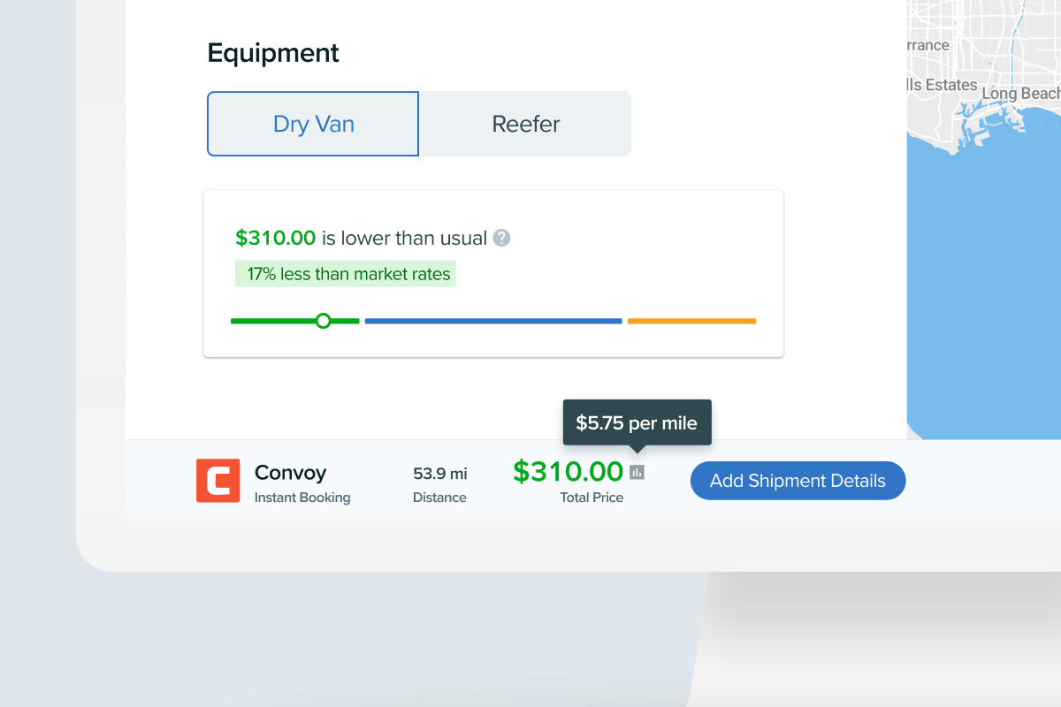Click the Instant Booking label under Convoy

coord(302,498)
